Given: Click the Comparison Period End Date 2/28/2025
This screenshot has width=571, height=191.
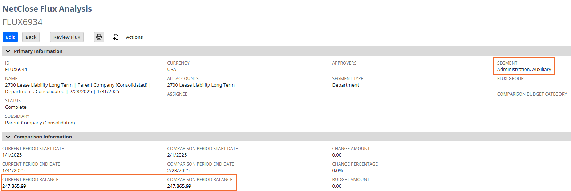Looking at the screenshot, I should coord(178,171).
